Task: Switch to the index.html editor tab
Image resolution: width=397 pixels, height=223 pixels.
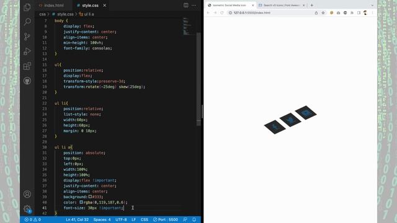Action: pyautogui.click(x=51, y=6)
